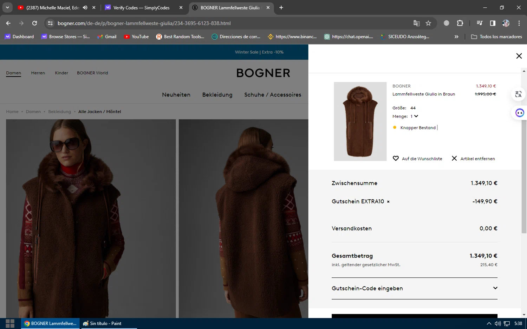Click the heart wishlist icon
Viewport: 527px width, 329px height.
coord(396,158)
